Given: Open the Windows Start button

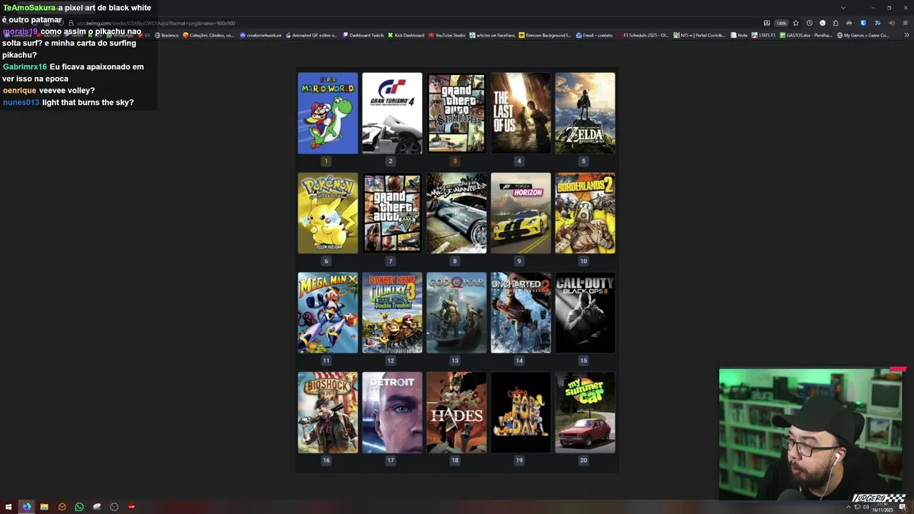Looking at the screenshot, I should (9, 507).
